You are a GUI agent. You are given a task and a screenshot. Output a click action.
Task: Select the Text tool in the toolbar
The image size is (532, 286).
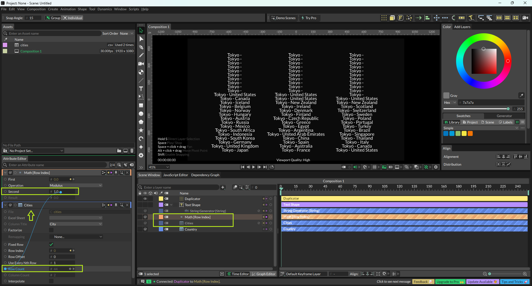(141, 89)
